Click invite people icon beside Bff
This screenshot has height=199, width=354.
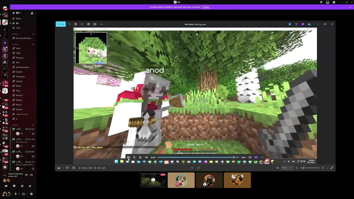[32, 13]
